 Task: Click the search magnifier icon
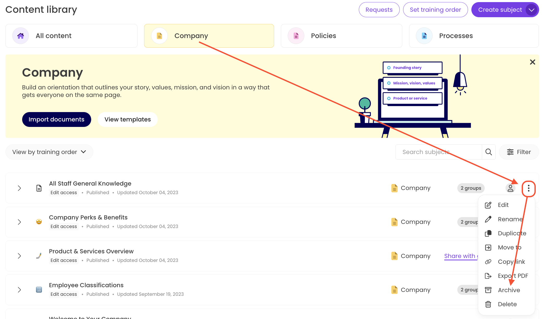489,152
